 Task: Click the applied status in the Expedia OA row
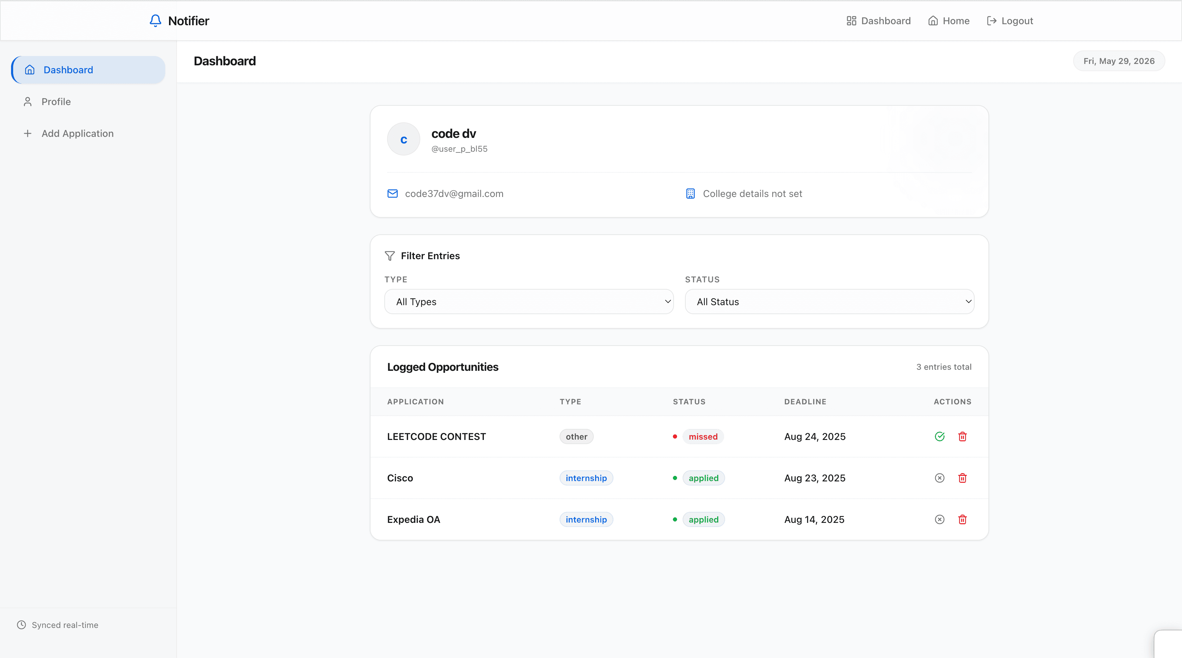point(703,519)
